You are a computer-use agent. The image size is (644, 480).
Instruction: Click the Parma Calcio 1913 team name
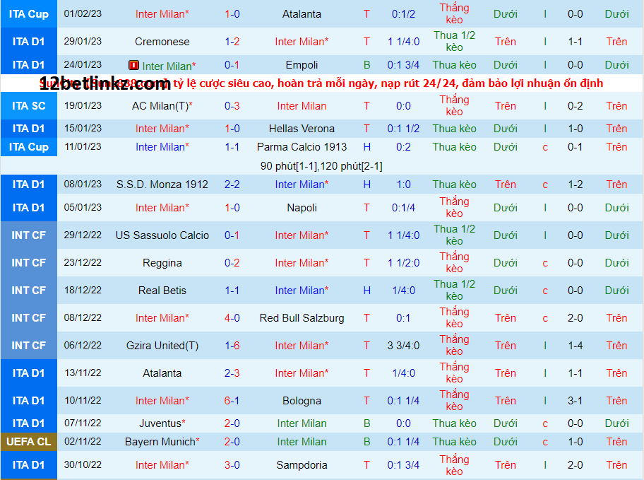click(x=302, y=147)
